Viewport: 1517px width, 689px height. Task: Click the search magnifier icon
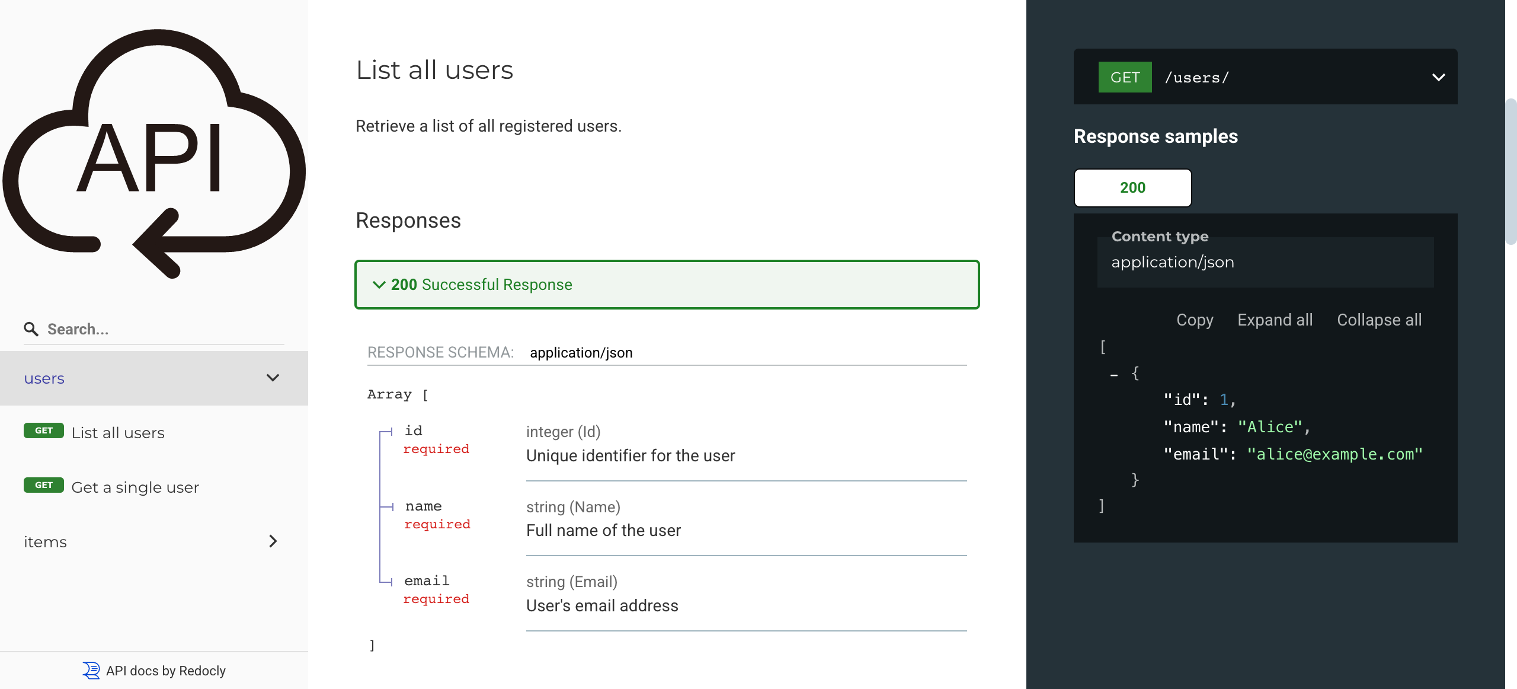(31, 328)
